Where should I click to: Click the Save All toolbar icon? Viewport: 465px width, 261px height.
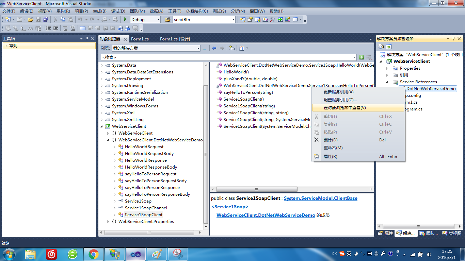46,19
